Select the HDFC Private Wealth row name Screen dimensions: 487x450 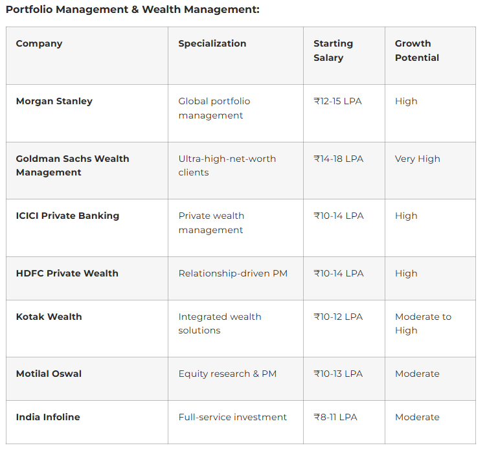coord(67,273)
